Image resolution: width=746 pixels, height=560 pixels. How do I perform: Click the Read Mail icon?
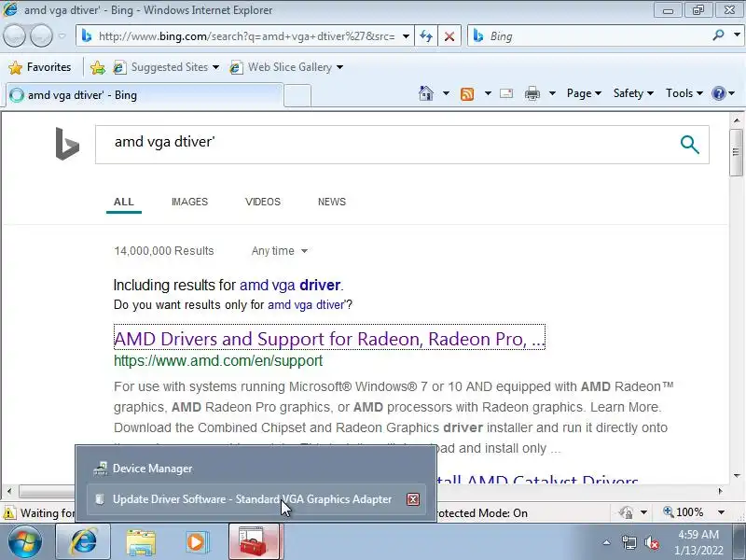pos(506,93)
